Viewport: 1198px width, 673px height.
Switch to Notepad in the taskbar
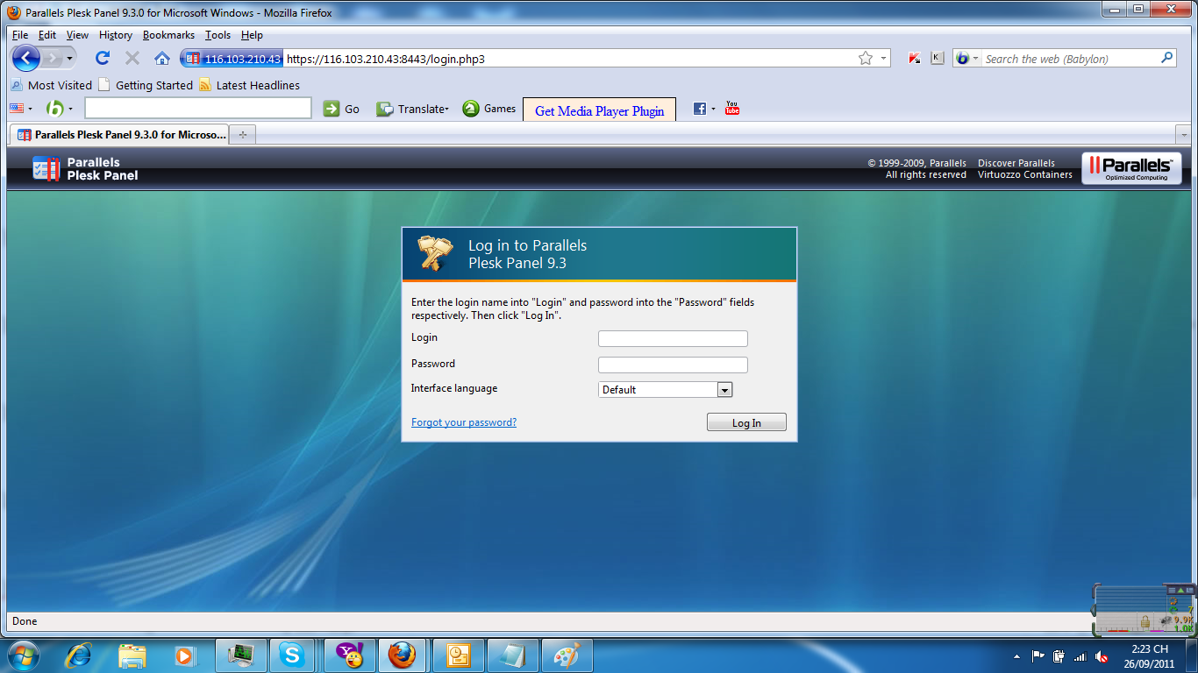(512, 655)
